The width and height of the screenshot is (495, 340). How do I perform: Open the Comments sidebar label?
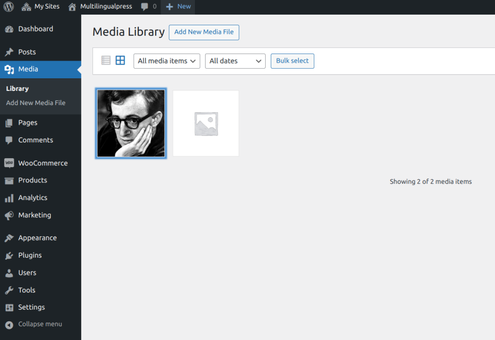pos(36,140)
